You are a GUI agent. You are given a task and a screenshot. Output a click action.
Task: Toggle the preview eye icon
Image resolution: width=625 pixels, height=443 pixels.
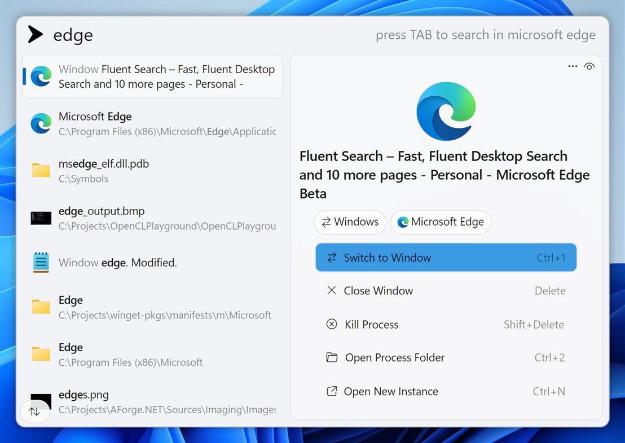point(589,66)
